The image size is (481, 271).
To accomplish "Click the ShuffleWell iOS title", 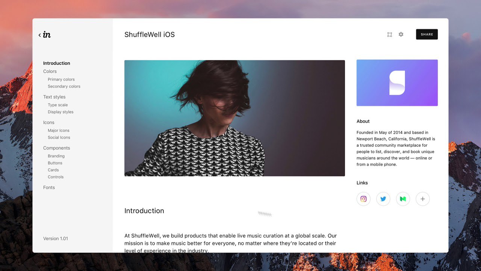I will [x=150, y=35].
